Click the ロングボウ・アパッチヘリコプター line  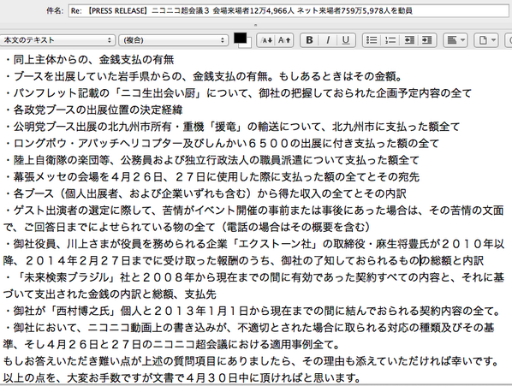point(222,143)
